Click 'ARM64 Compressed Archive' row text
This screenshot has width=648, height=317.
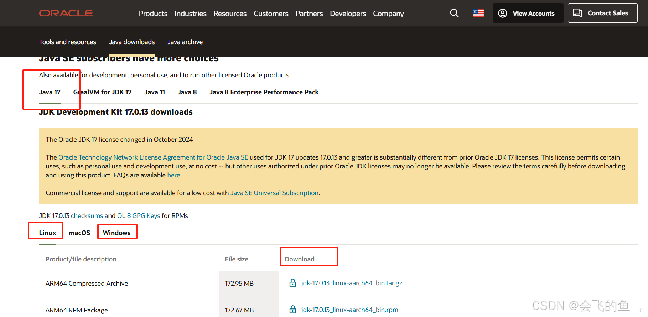coord(87,284)
